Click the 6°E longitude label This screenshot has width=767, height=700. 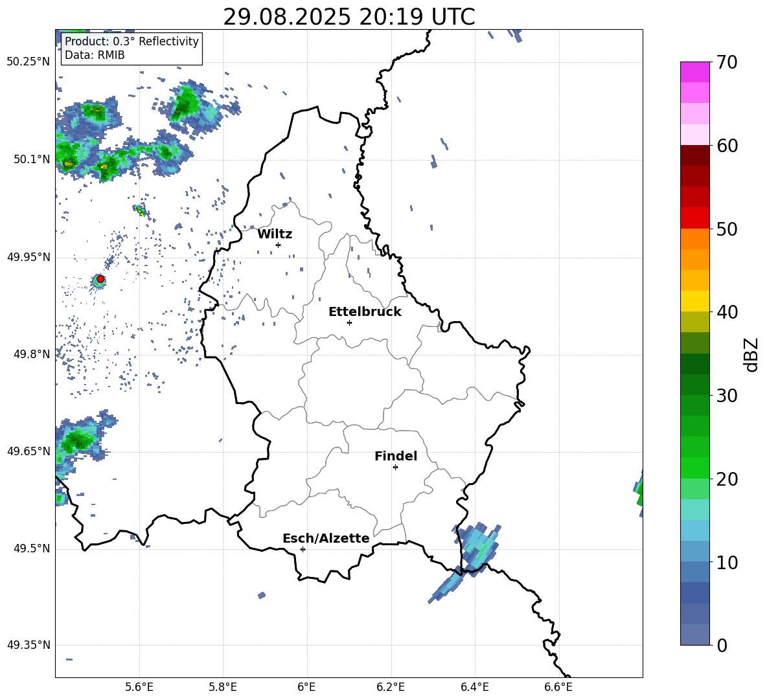(x=306, y=687)
